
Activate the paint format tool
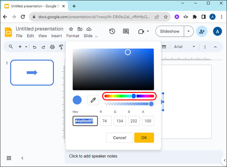[x=61, y=47]
